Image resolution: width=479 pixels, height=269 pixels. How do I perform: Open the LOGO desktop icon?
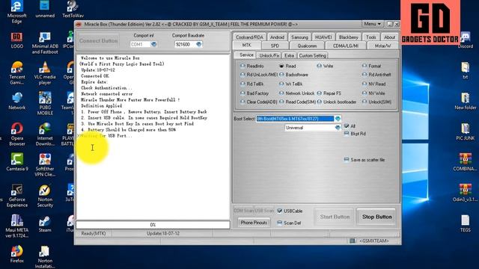16,40
